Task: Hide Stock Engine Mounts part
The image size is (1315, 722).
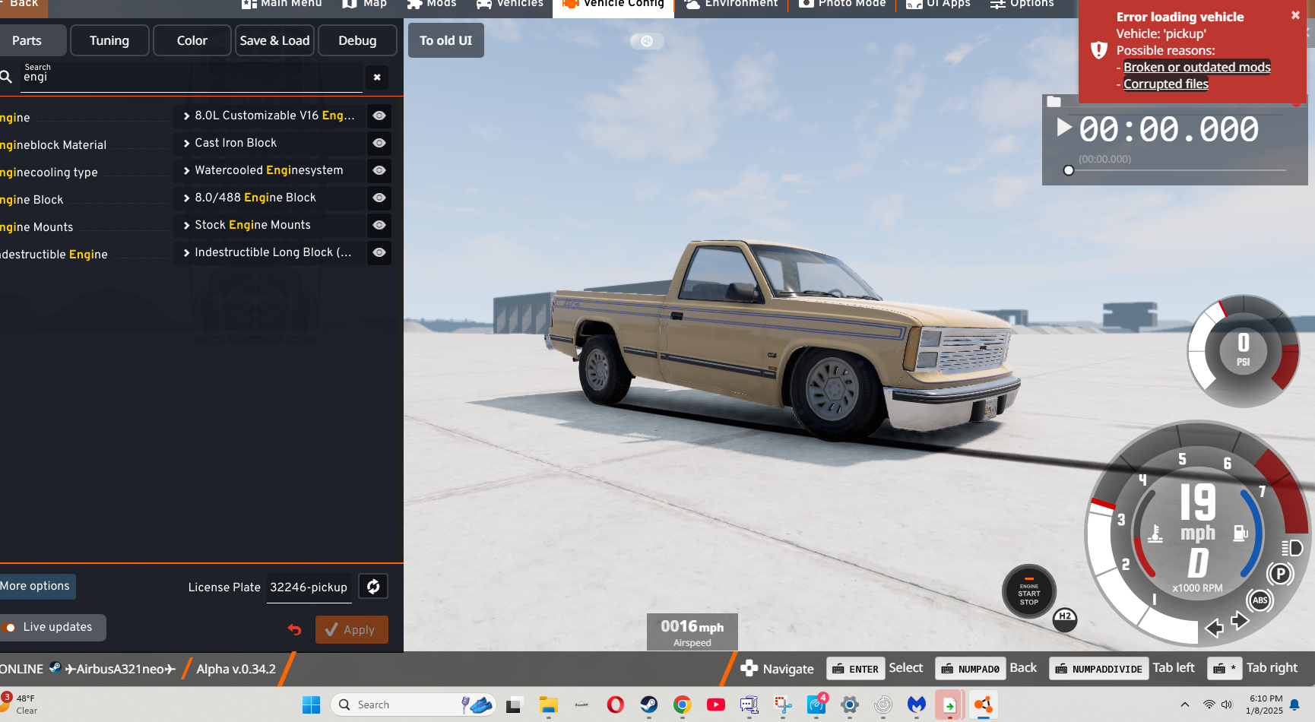Action: (x=379, y=225)
